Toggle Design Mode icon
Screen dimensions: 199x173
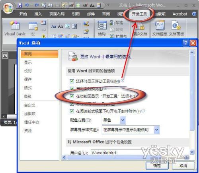pyautogui.click(x=86, y=23)
